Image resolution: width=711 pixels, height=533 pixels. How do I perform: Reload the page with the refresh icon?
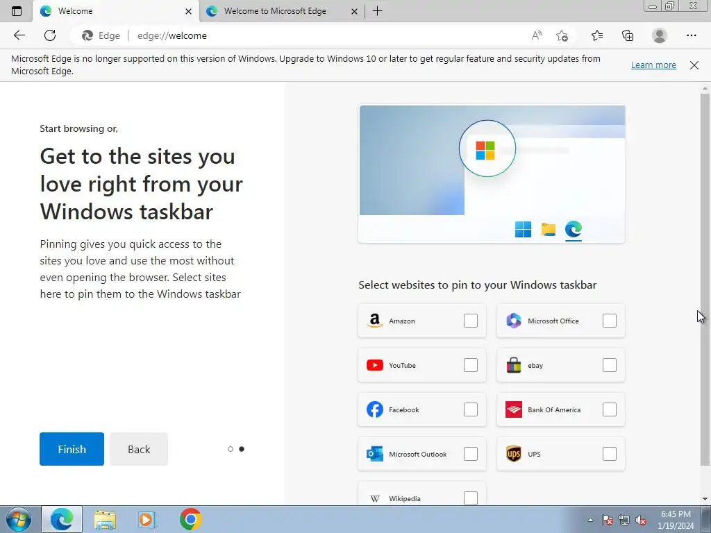[50, 35]
